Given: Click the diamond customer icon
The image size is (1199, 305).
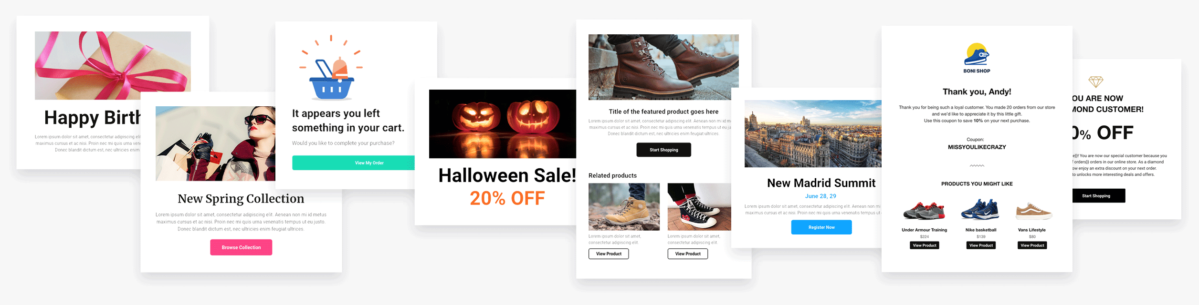Looking at the screenshot, I should (x=1095, y=81).
